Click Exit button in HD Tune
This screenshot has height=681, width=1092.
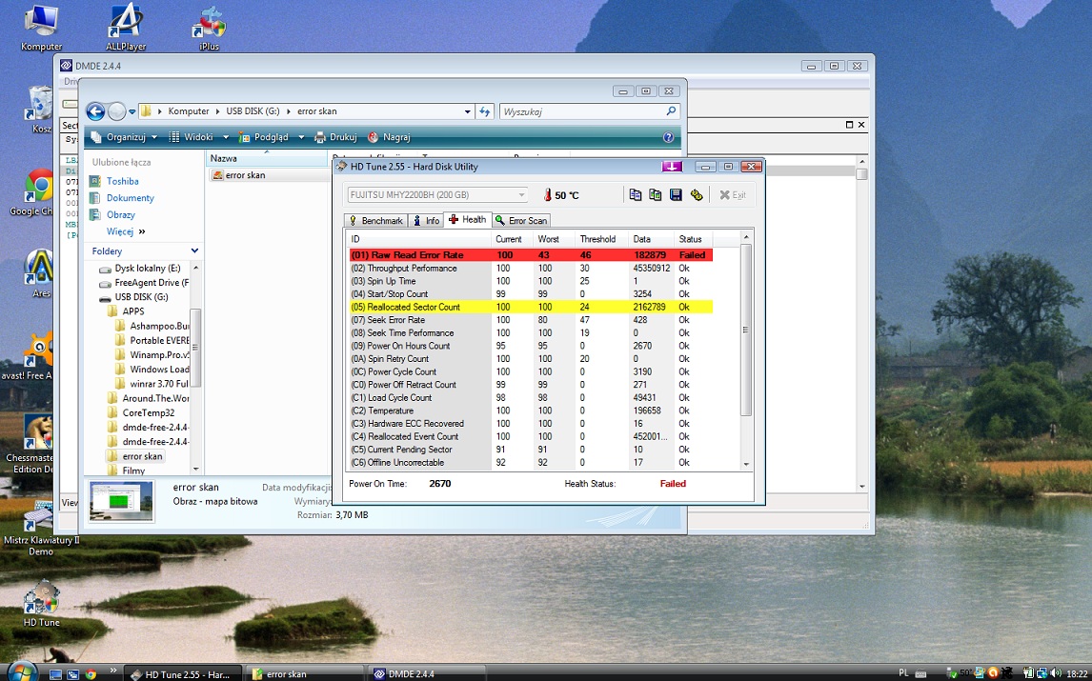point(733,195)
